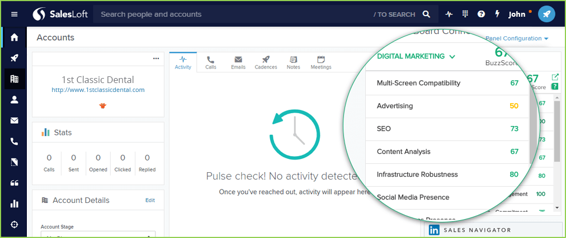
Task: Switch to the Notes tab
Action: tap(294, 62)
